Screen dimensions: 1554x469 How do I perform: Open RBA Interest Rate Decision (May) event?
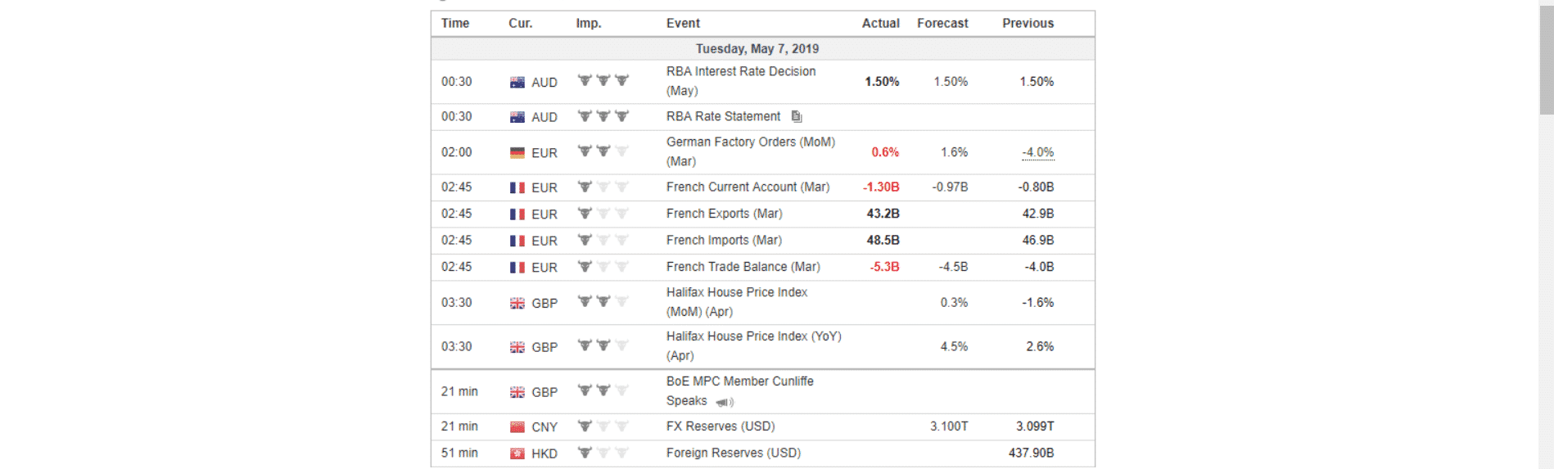coord(741,81)
